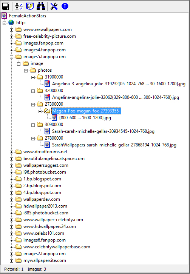Expand the www.rexwallpapers.com folder
The image size is (190, 274).
[11, 30]
